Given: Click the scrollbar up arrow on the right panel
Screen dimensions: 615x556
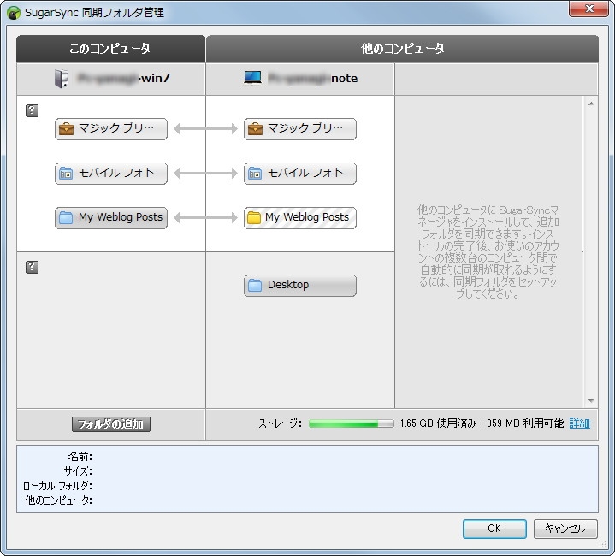Looking at the screenshot, I should (591, 104).
